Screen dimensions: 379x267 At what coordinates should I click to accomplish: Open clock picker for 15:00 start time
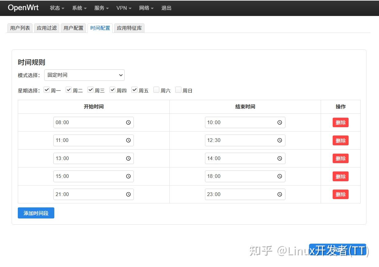[x=128, y=176]
